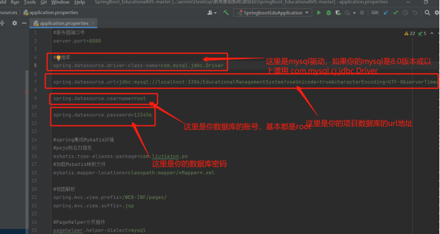The width and height of the screenshot is (440, 234).
Task: Commit changes with the green Git checkmark
Action: pos(396,13)
